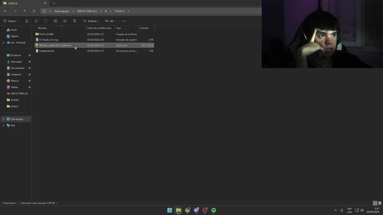Click the PC monitor icon in address bar

coord(44,11)
